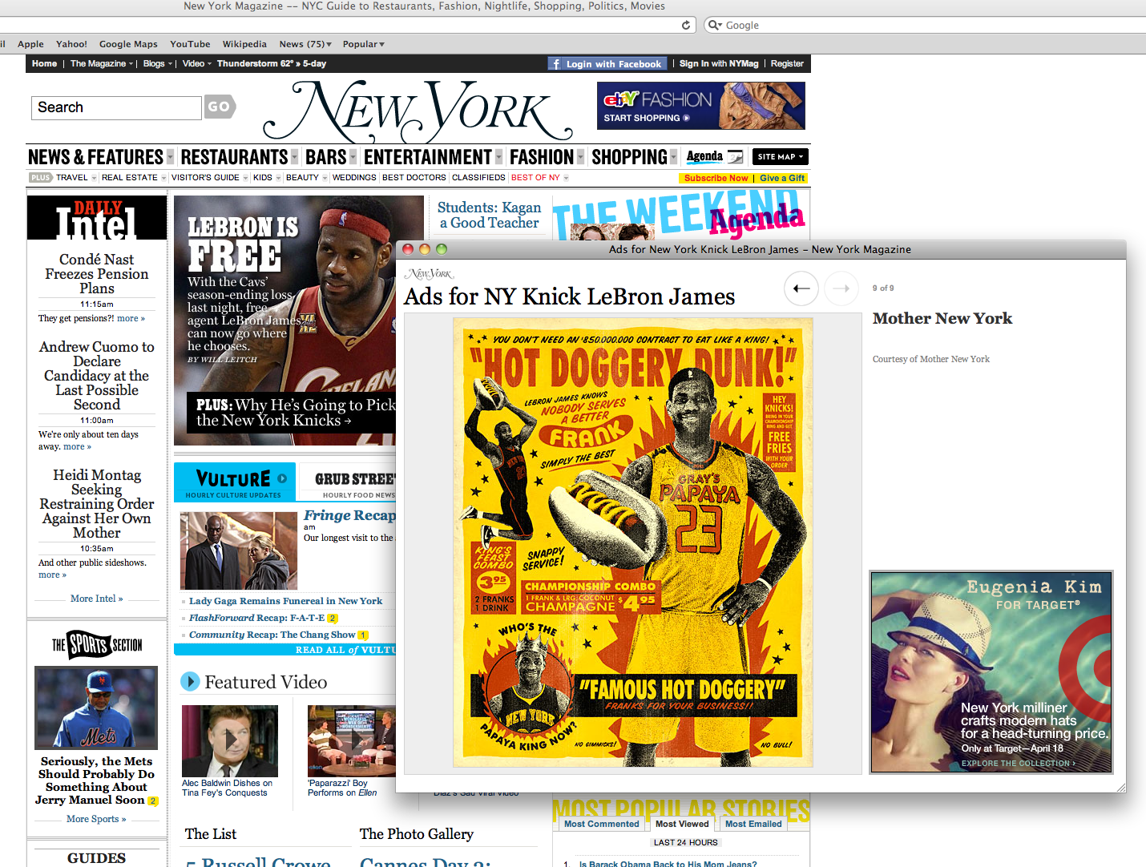Open the Popular bookmarks dropdown
This screenshot has width=1146, height=867.
363,44
